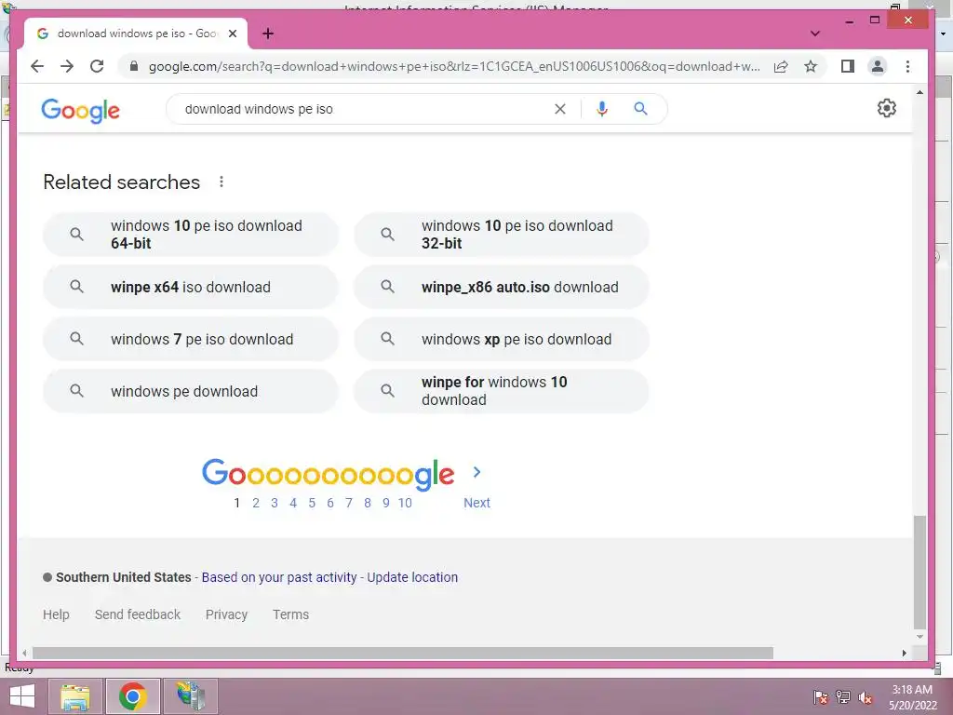Screen dimensions: 953x715
Task: Open Related searches three-dot options
Action: (x=221, y=182)
